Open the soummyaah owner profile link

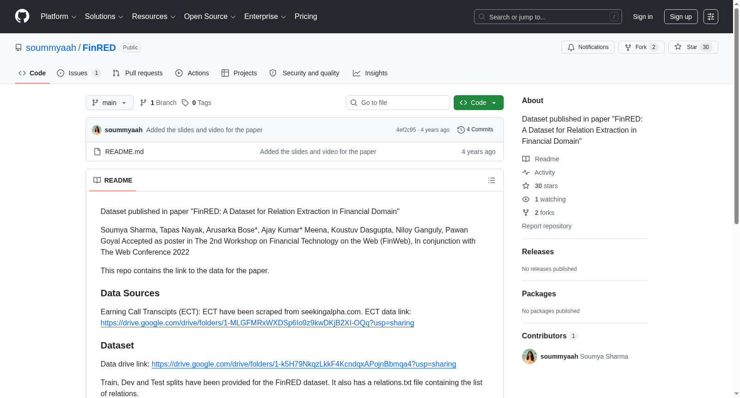coord(51,48)
